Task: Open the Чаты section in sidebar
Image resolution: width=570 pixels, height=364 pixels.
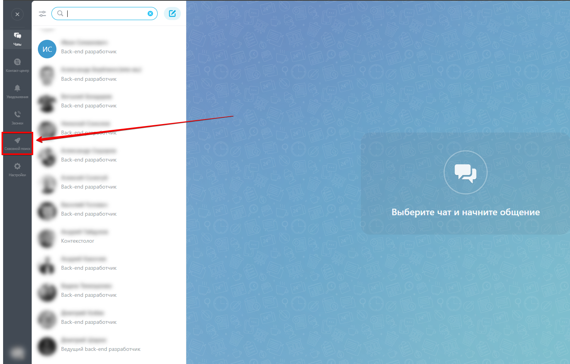Action: coord(17,39)
